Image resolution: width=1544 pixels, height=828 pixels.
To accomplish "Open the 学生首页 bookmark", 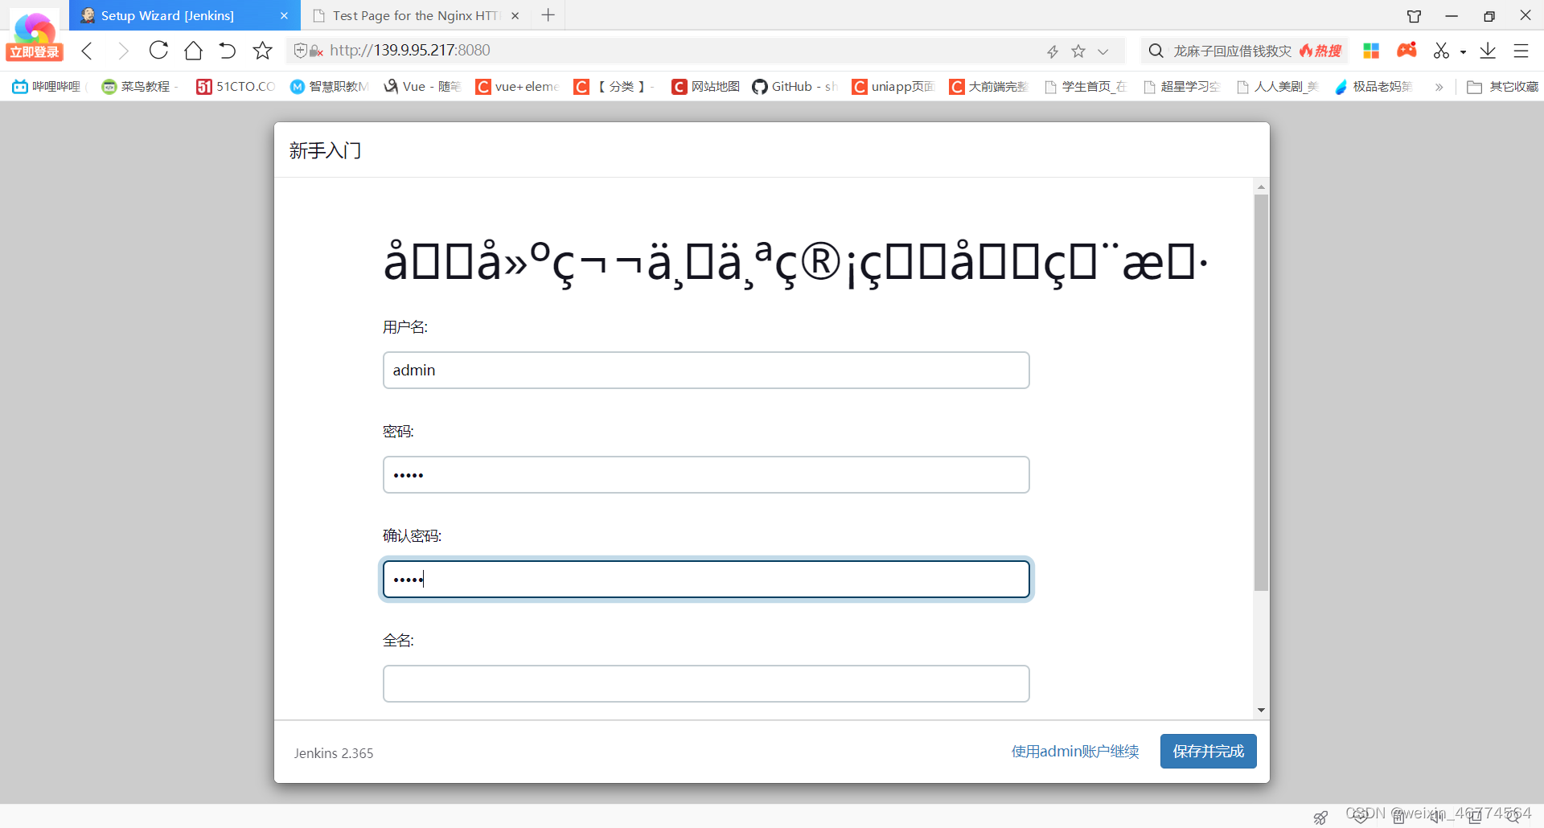I will click(1085, 86).
